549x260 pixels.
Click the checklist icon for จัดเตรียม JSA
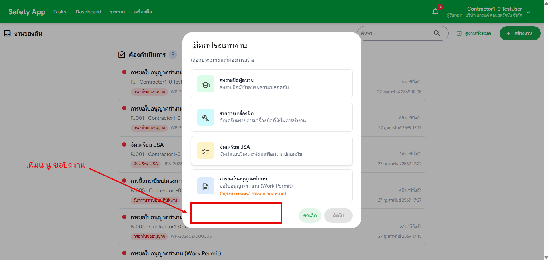click(x=205, y=151)
